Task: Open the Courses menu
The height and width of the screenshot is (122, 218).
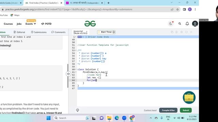Action: (x=8, y=24)
